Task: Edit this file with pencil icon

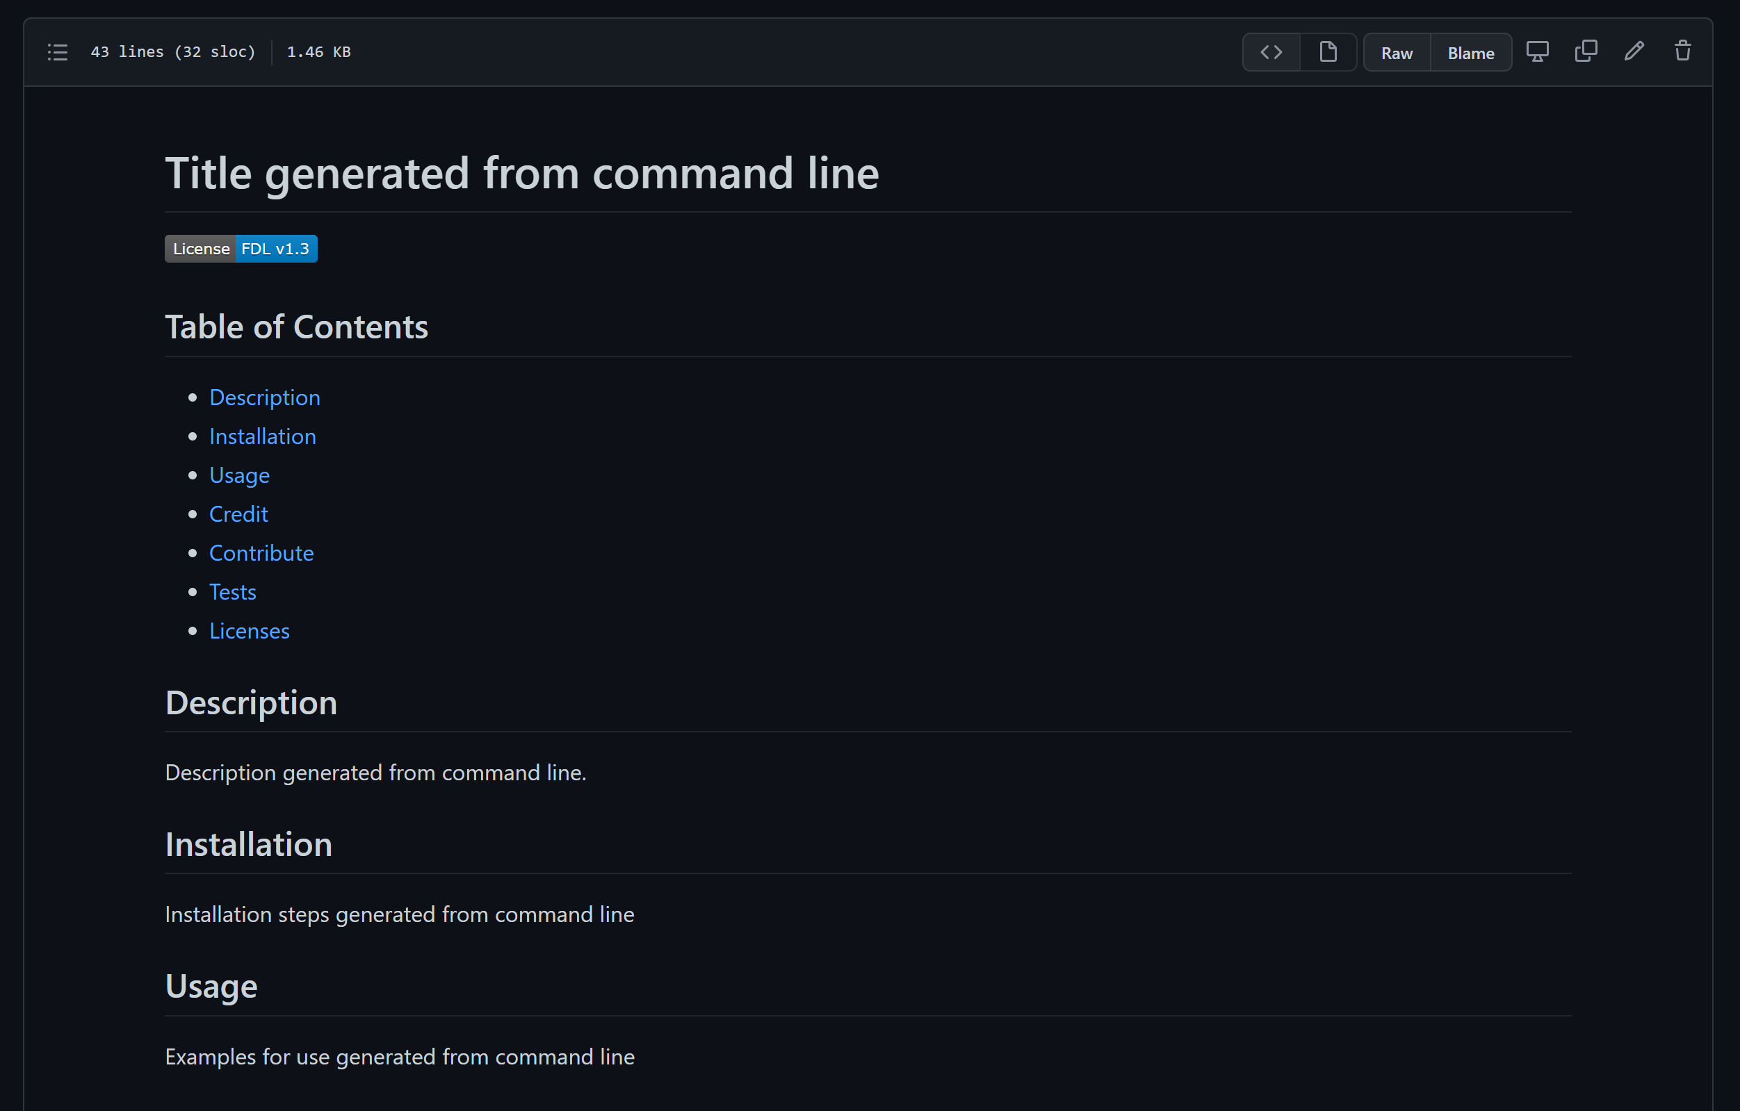Action: tap(1634, 52)
